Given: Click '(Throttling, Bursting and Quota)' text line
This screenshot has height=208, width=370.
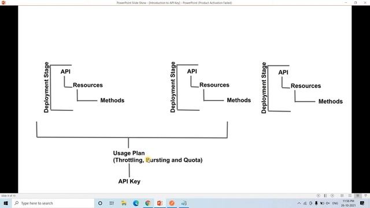Looking at the screenshot, I should pos(158,160).
